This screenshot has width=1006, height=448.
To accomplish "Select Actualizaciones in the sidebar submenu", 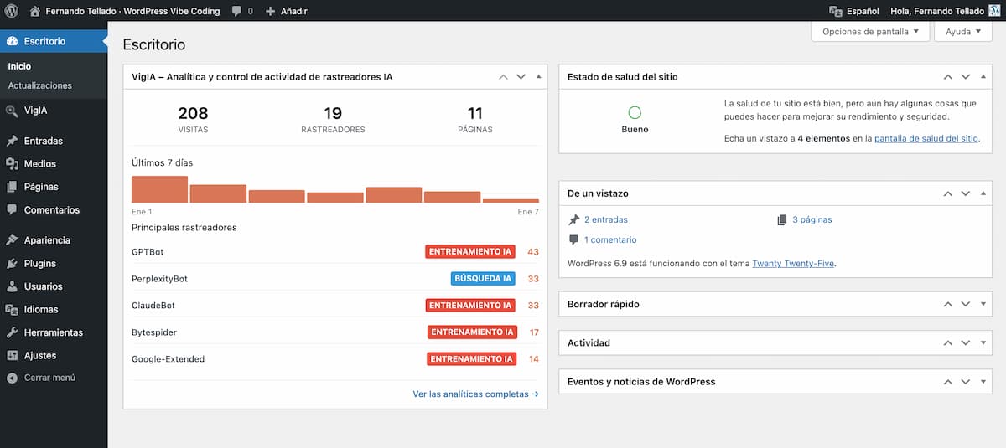I will click(39, 85).
